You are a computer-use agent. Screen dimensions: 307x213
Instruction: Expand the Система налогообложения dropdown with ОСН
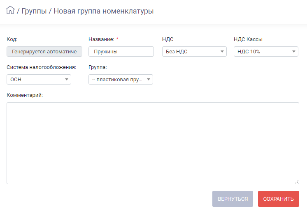tap(39, 80)
